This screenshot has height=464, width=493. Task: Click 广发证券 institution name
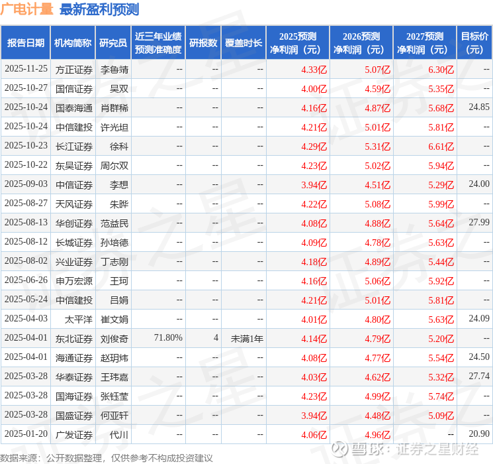click(74, 435)
